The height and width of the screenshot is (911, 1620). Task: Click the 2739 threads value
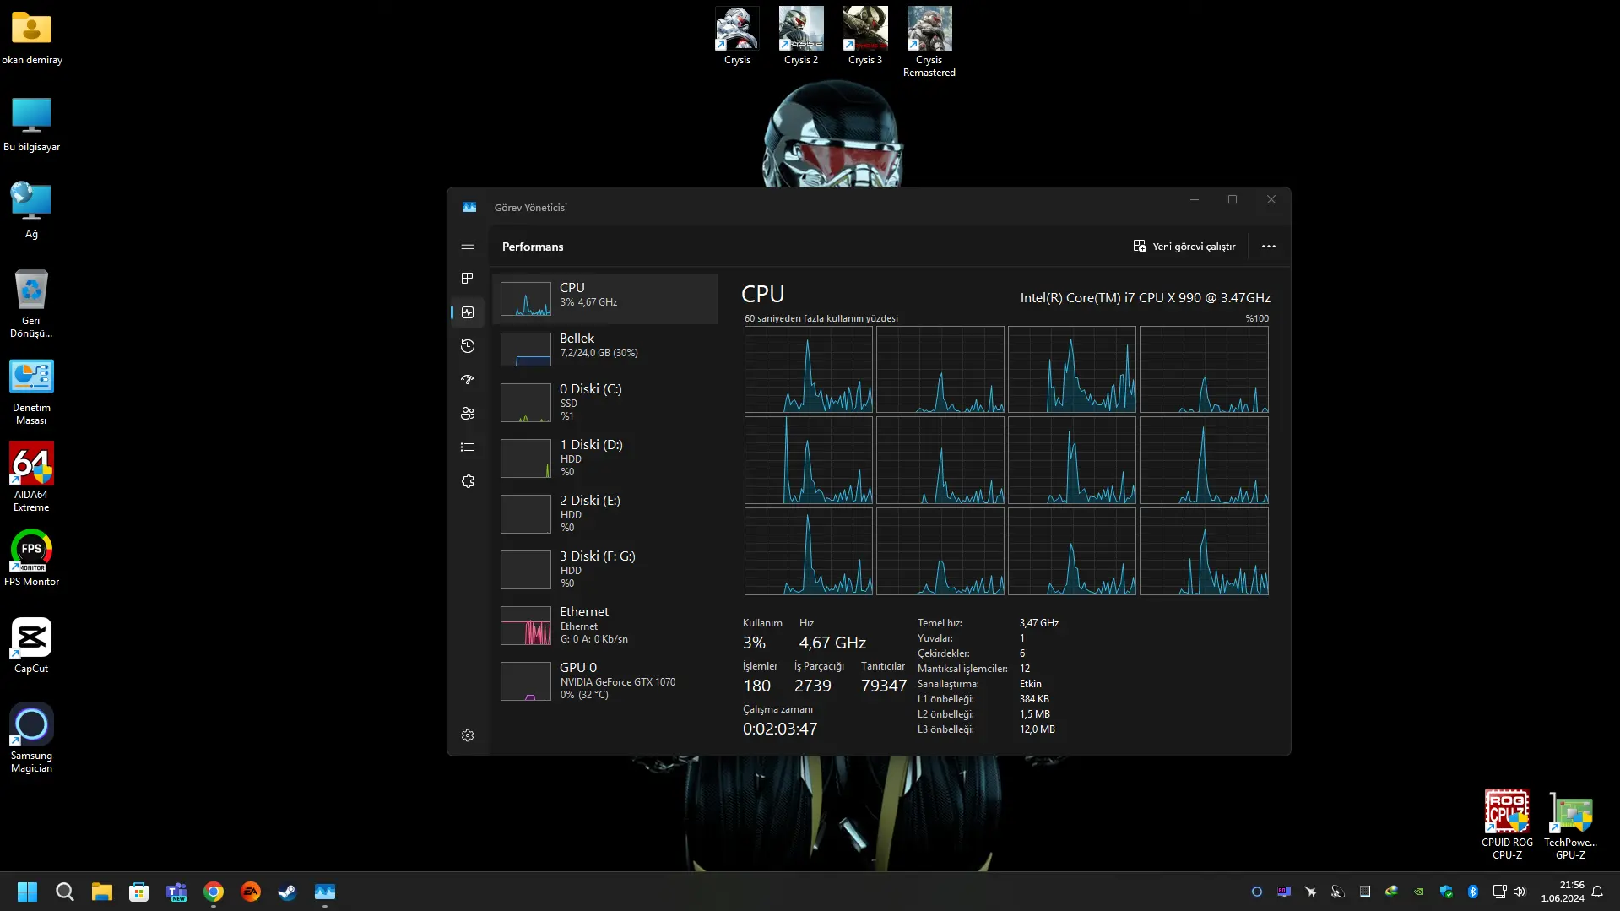pos(812,686)
